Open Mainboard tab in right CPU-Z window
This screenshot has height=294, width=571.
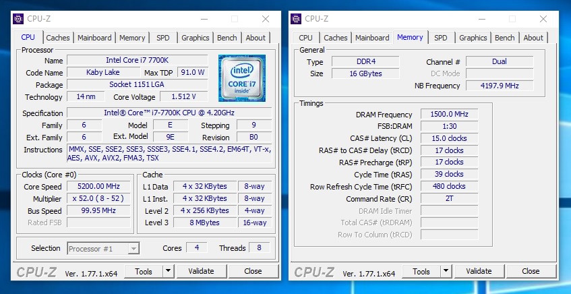point(372,38)
